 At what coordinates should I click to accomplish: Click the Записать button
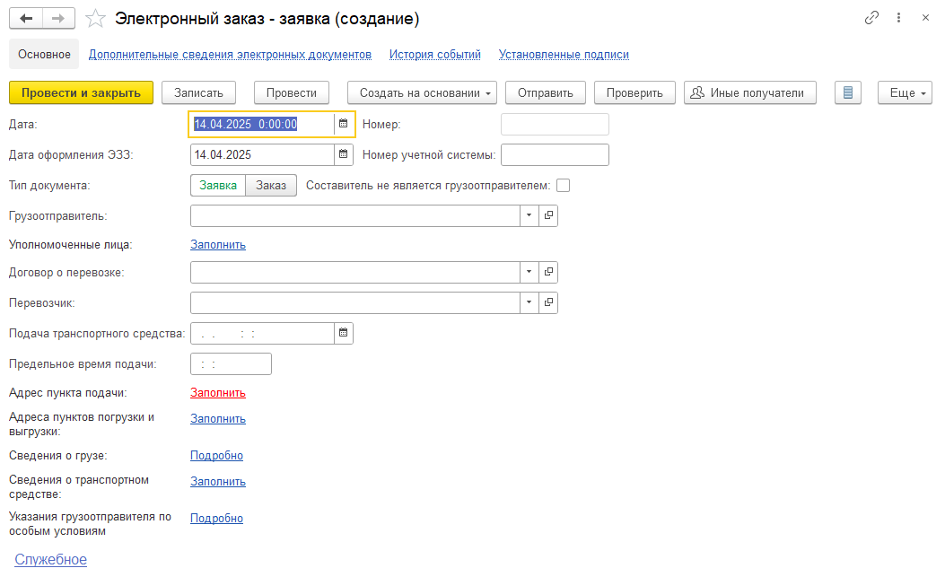point(198,92)
